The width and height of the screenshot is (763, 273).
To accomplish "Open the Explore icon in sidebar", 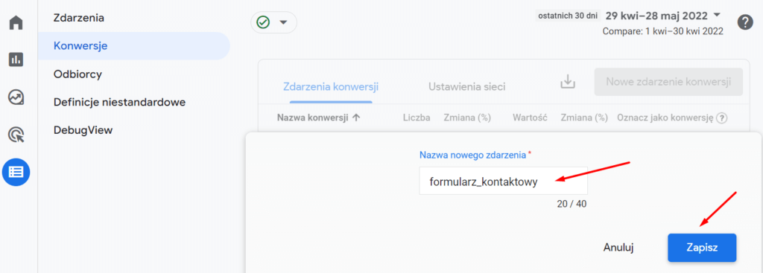I will pyautogui.click(x=16, y=97).
